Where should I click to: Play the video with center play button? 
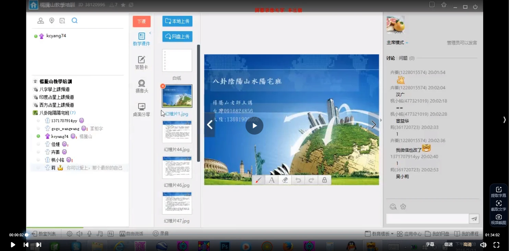click(x=254, y=126)
